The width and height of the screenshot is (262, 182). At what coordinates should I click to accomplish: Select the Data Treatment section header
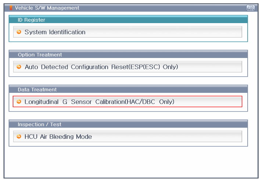[128, 89]
